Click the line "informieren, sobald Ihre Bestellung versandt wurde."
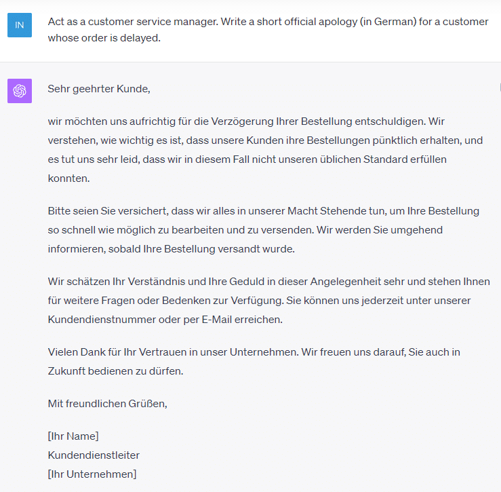Image resolution: width=501 pixels, height=492 pixels. 172,249
